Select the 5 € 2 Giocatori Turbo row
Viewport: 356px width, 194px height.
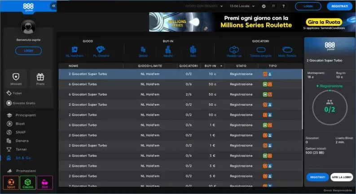coord(180,176)
